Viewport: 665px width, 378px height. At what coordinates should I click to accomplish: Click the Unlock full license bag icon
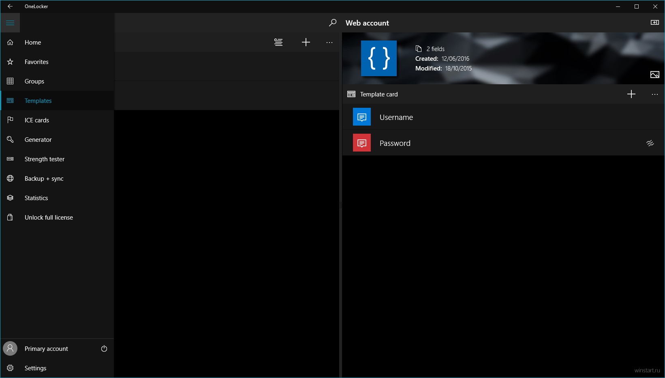click(x=10, y=217)
